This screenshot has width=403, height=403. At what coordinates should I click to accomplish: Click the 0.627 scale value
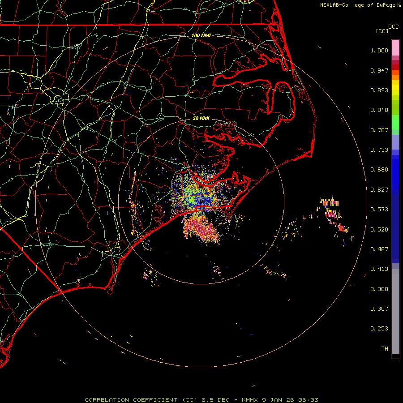pos(379,190)
